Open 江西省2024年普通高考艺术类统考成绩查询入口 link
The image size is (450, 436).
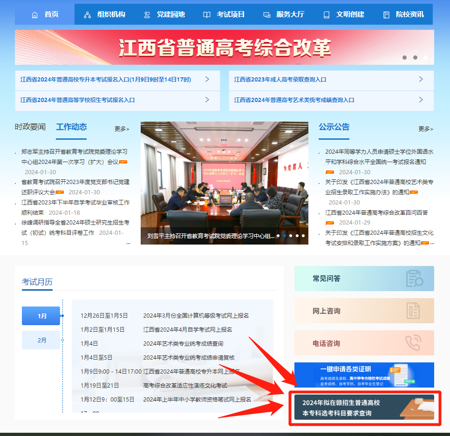click(294, 100)
